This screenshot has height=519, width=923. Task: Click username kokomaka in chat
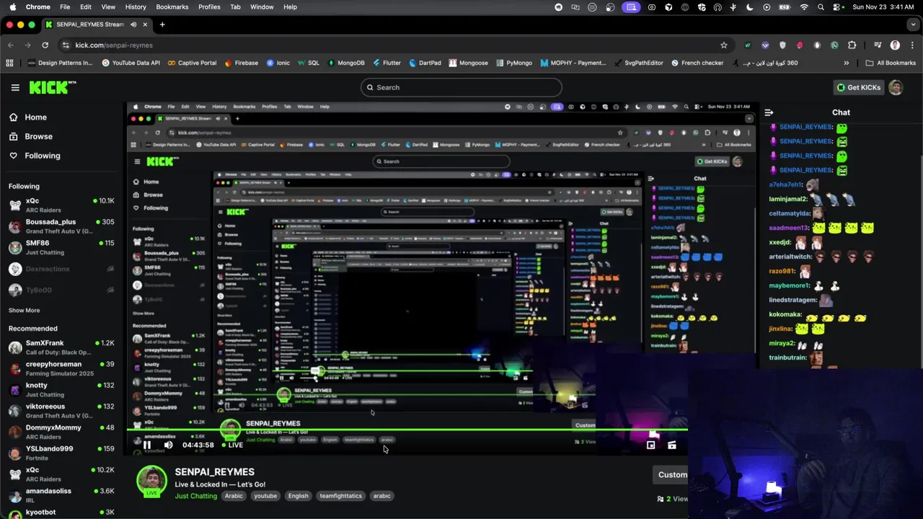click(785, 314)
